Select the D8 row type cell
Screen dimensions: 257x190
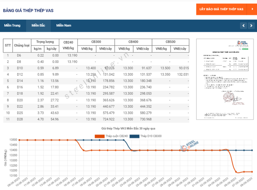pos(19,62)
